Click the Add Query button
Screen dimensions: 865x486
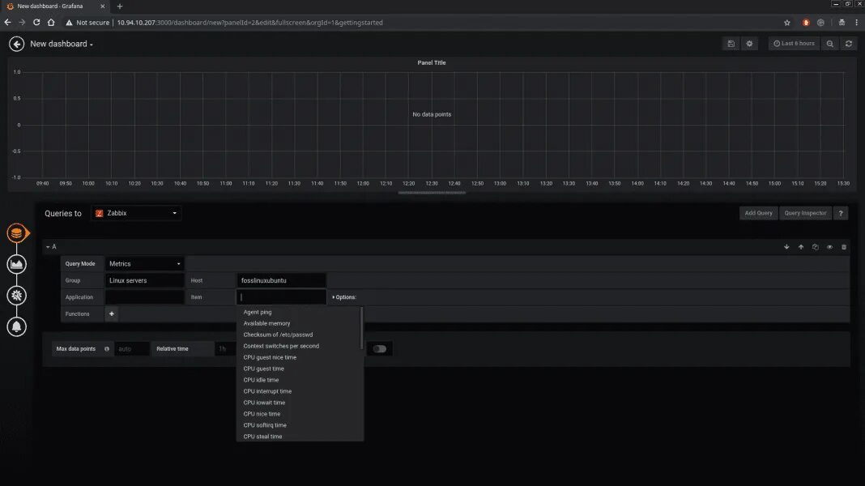pyautogui.click(x=759, y=213)
